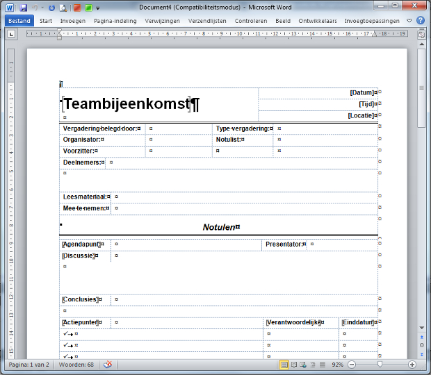Screen dimensions: 431x375
Task: Open the Verzendlijsten tab
Action: pos(207,21)
